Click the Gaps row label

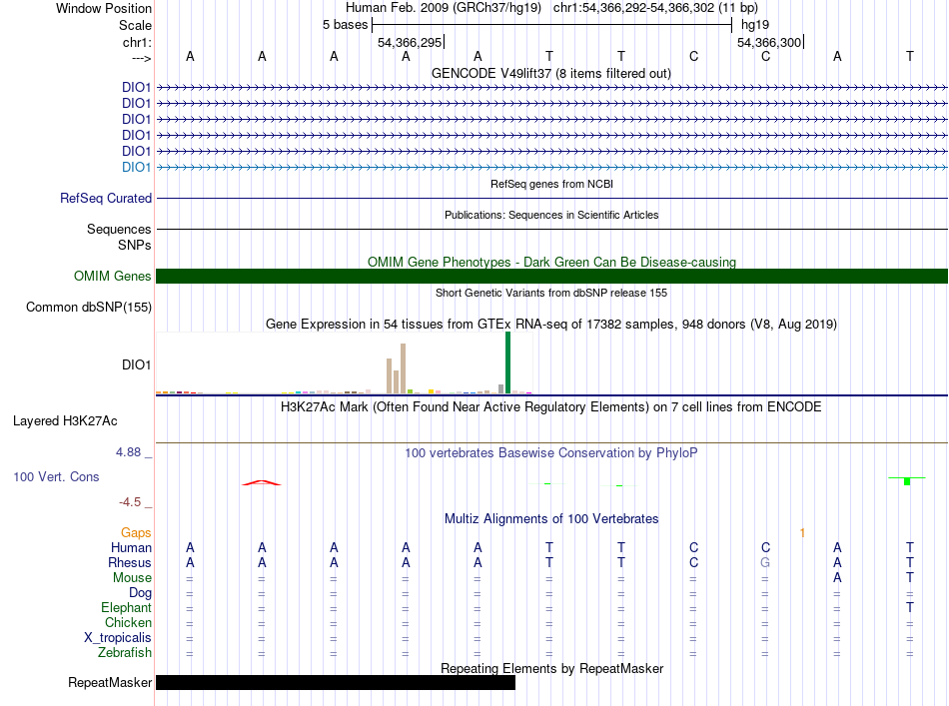click(x=136, y=532)
